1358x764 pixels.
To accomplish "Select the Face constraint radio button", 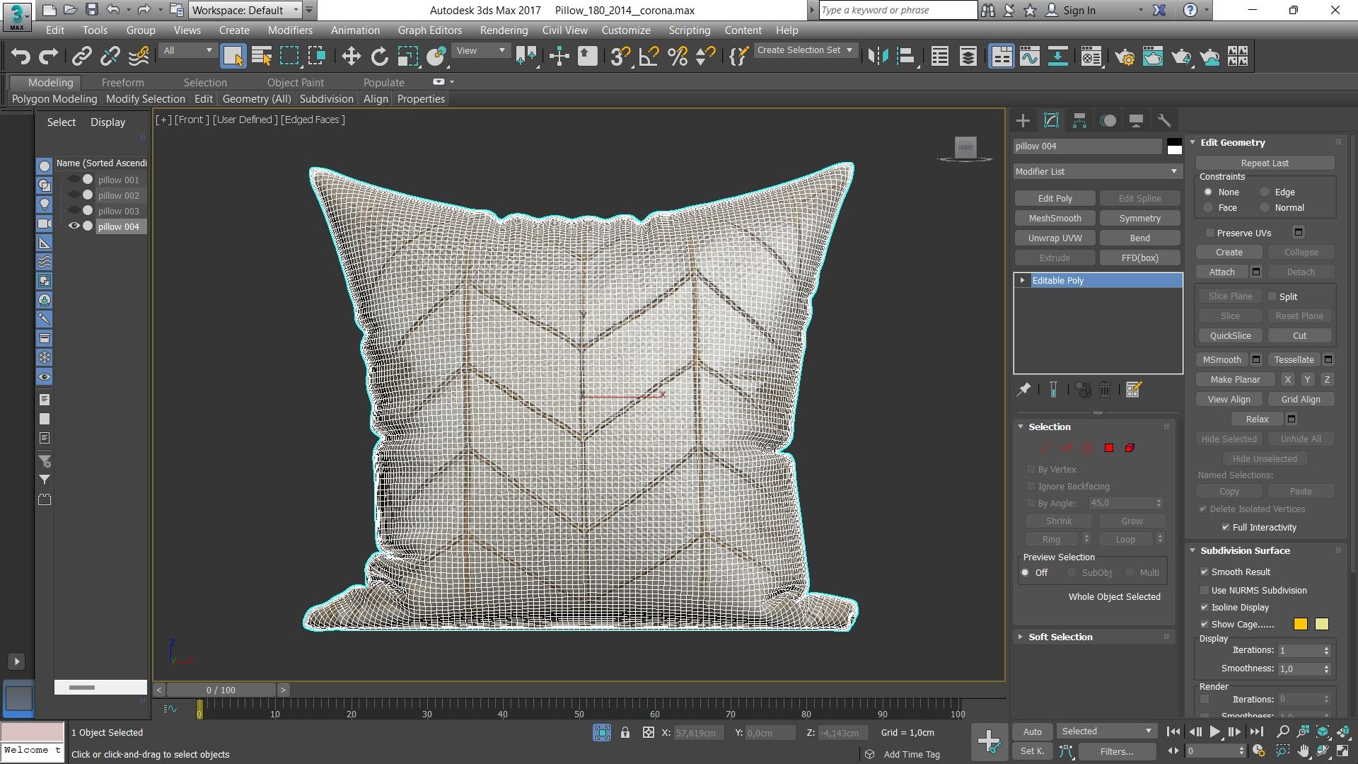I will point(1208,208).
